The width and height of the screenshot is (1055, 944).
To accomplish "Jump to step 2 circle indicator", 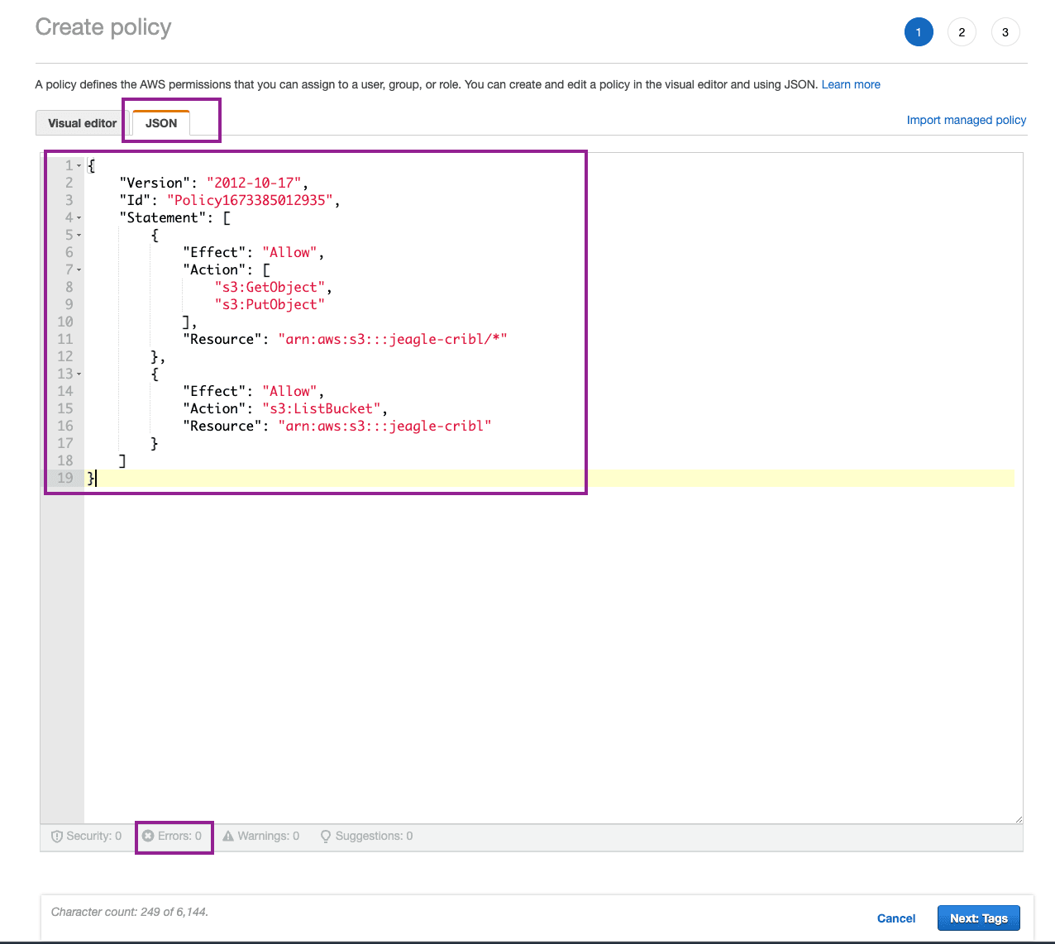I will point(962,32).
